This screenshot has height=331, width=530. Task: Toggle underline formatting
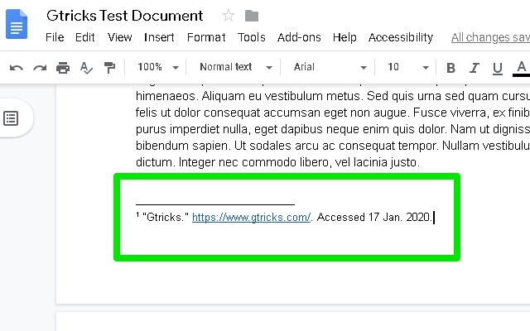click(497, 68)
